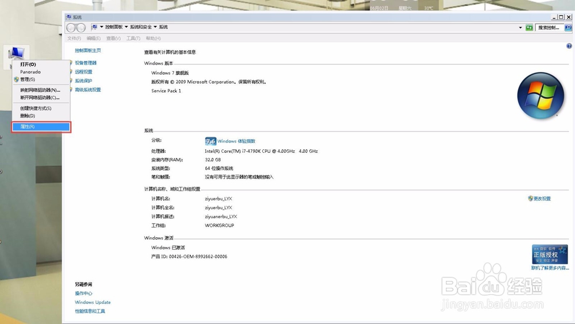This screenshot has width=575, height=324.
Task: Open the 工具(T) menu
Action: (x=133, y=38)
